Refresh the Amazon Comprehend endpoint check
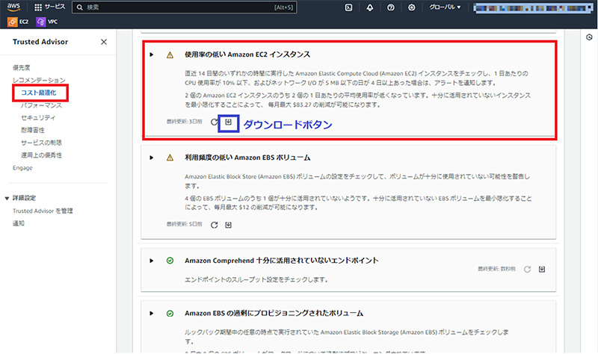This screenshot has height=354, width=598. (527, 270)
